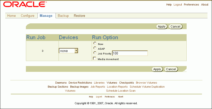Screen dimensions: 212x109
Task: Click the bottom Apply button
Action: [157, 69]
